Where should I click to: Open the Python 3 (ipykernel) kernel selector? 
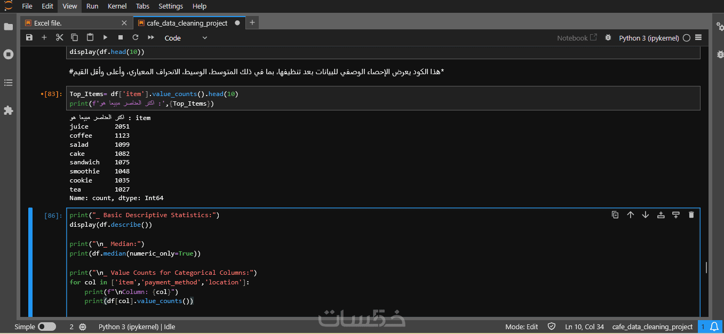point(649,38)
